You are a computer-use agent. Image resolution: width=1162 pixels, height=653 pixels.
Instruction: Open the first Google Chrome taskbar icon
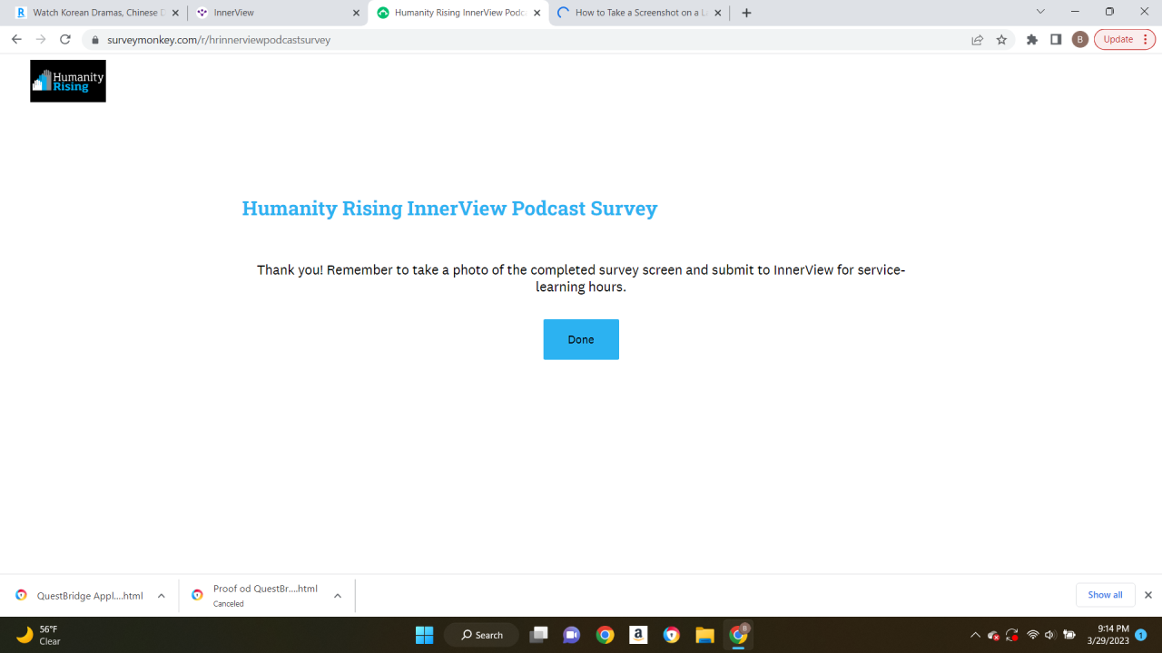(x=606, y=635)
